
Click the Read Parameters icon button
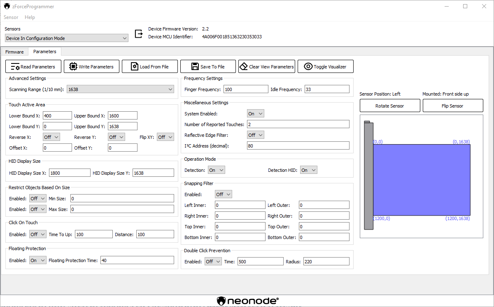[15, 67]
